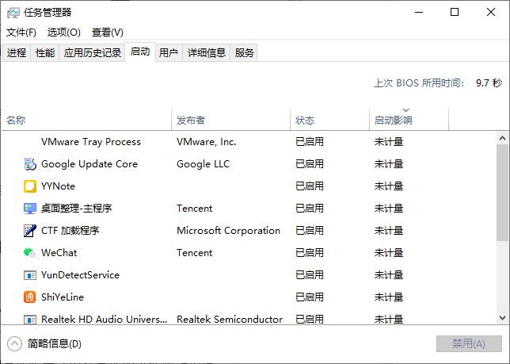Minimize the Task Manager window
The height and width of the screenshot is (364, 510).
tap(419, 13)
